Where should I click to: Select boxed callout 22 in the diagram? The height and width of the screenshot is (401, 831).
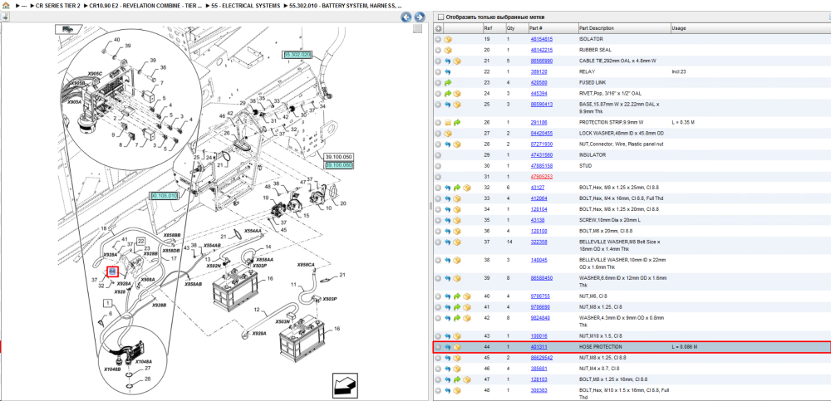[141, 241]
